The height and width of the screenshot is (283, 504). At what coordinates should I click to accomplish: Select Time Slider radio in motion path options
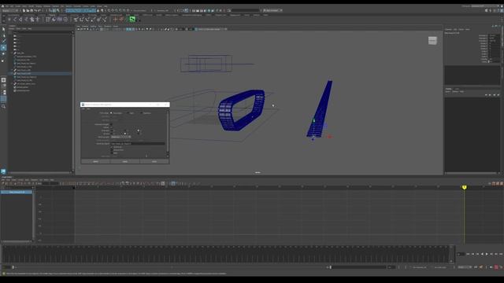click(111, 113)
